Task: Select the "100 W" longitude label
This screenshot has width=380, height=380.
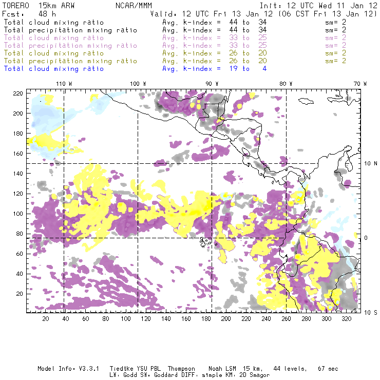Action: 138,84
